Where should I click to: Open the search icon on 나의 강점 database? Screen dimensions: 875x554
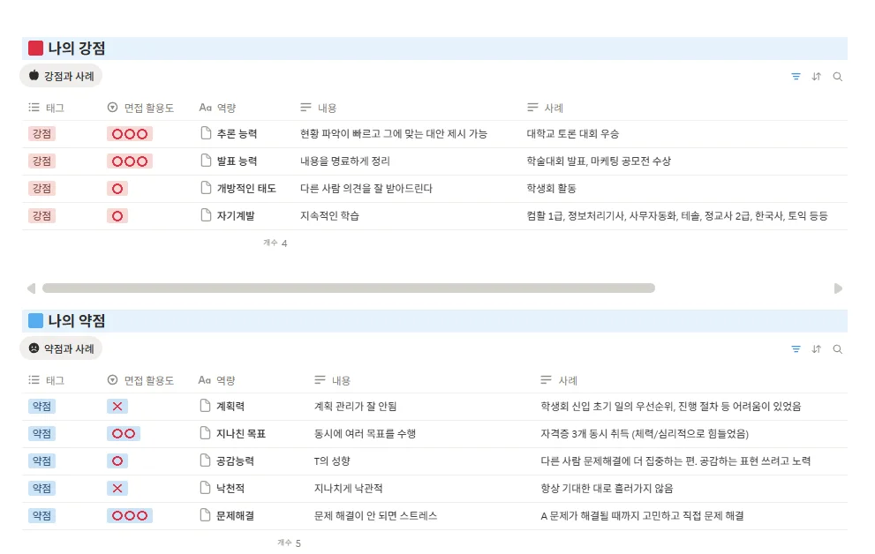(x=837, y=77)
